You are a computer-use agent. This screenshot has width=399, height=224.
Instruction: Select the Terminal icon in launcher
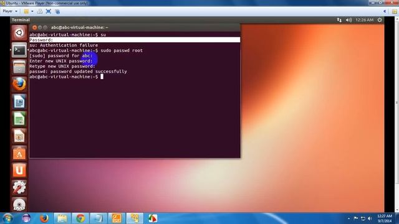pyautogui.click(x=19, y=50)
